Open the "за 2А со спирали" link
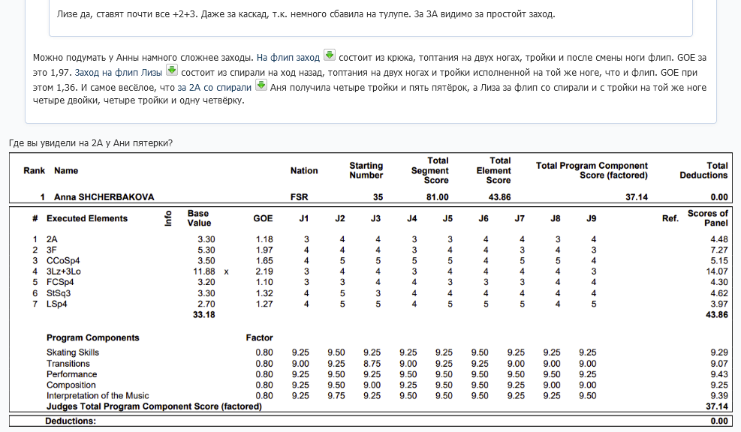The height and width of the screenshot is (432, 741). coord(214,88)
